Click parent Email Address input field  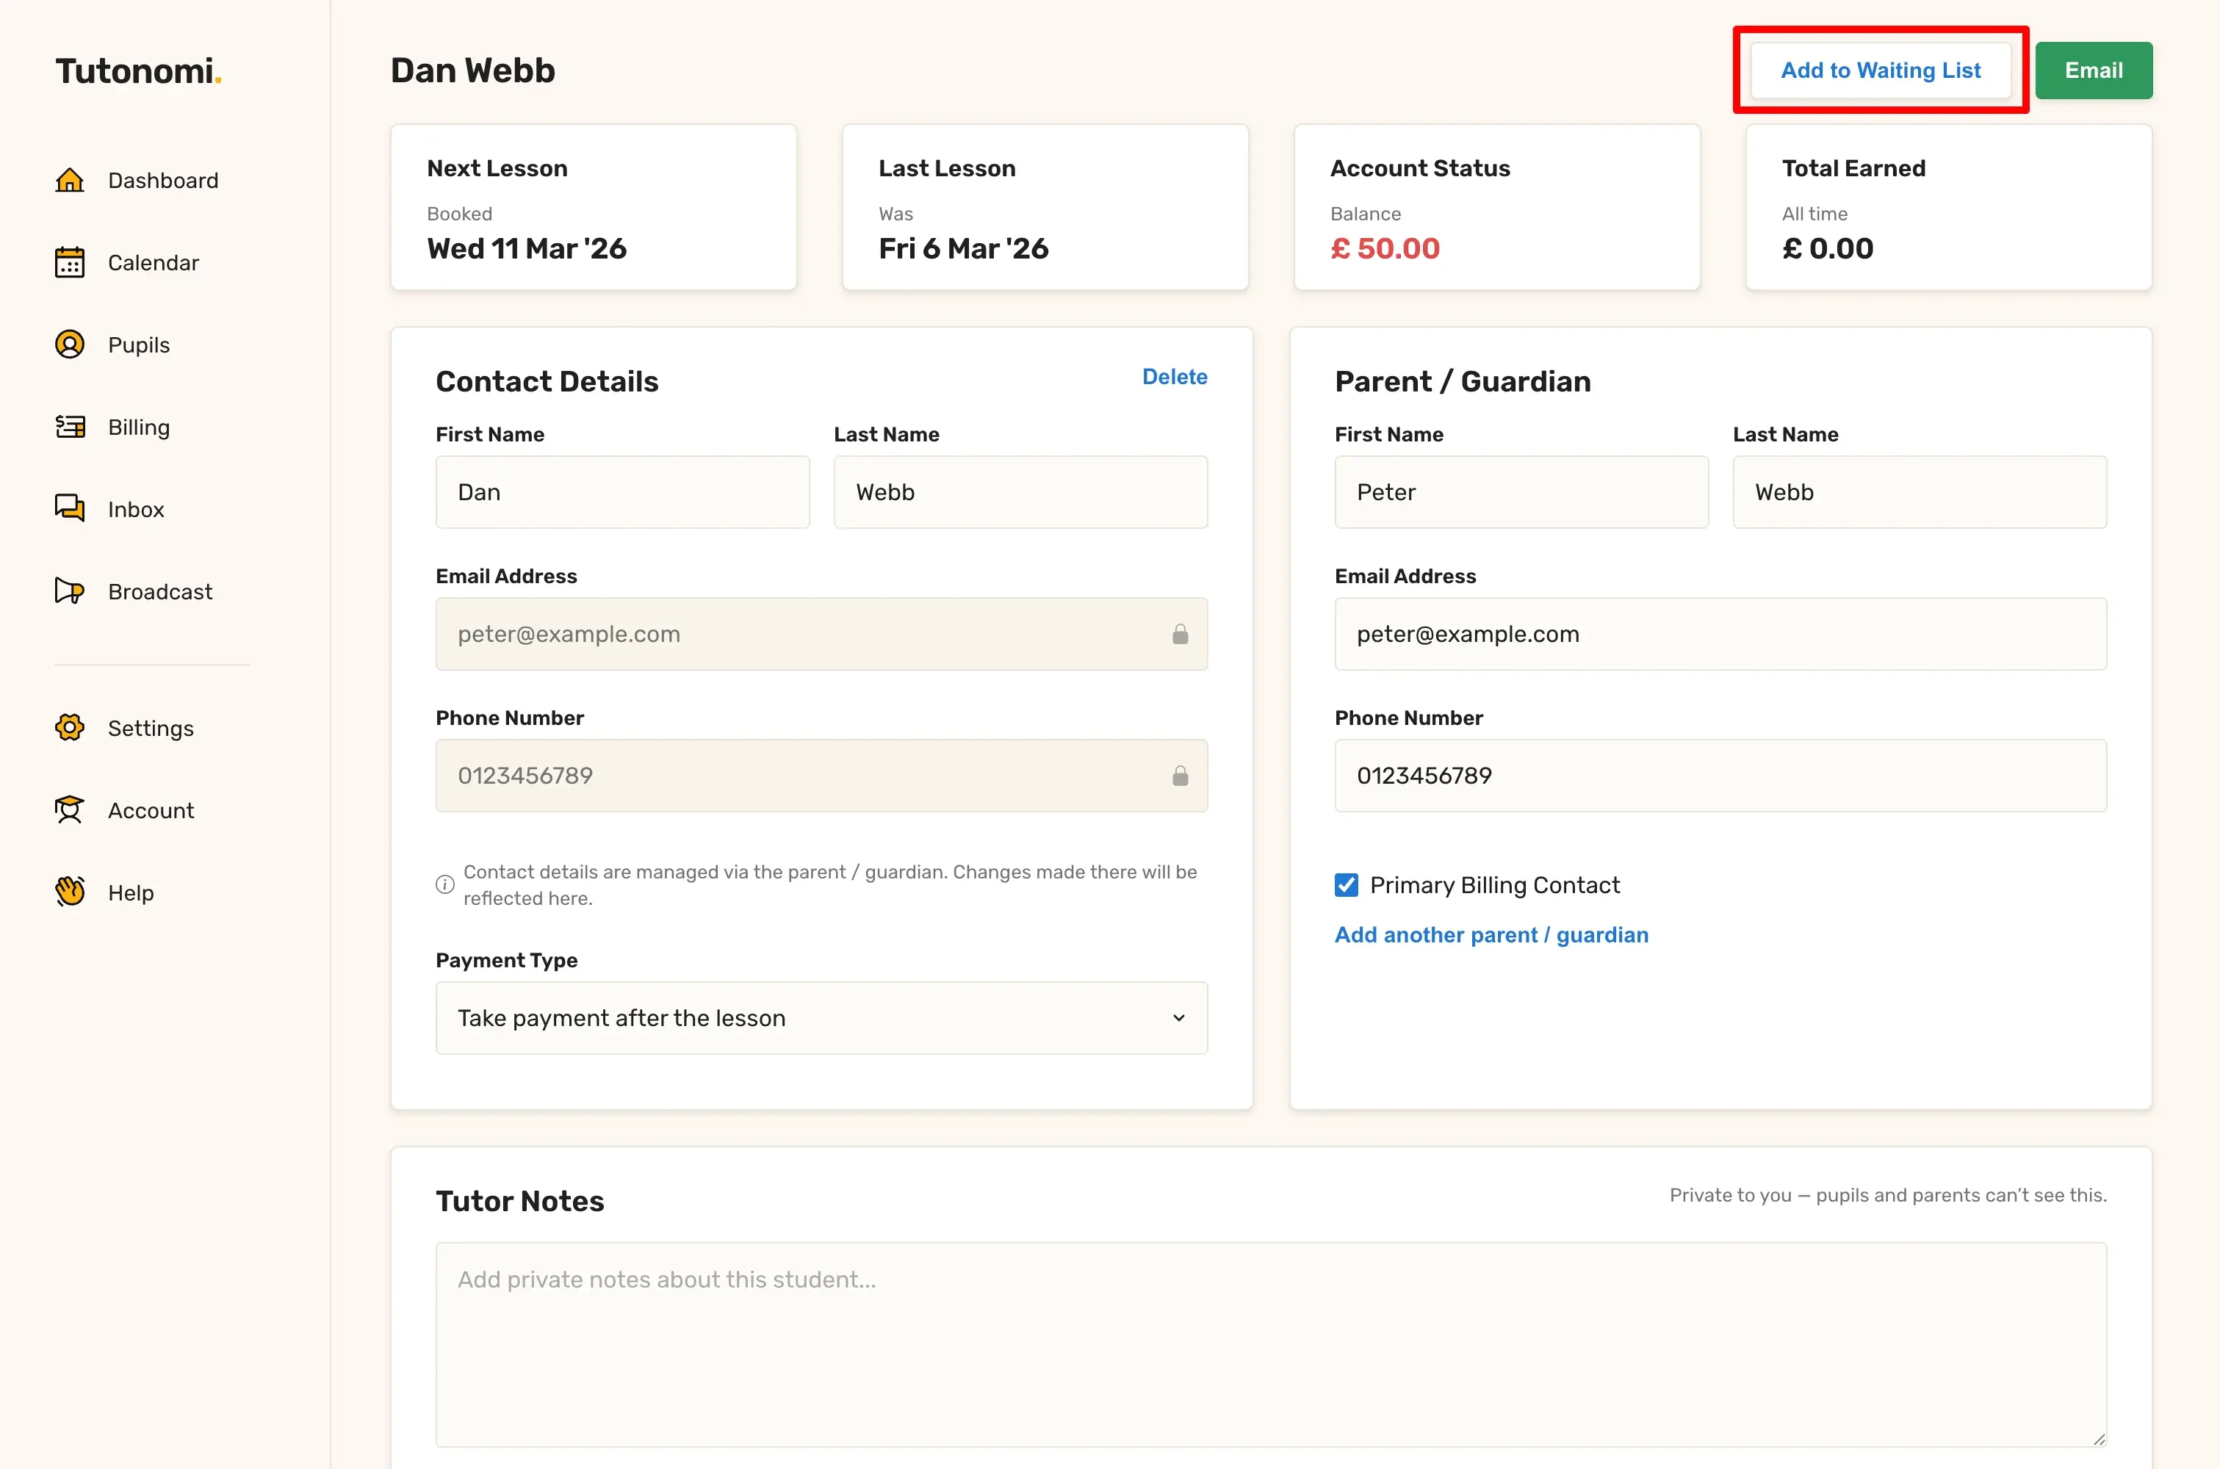tap(1720, 635)
